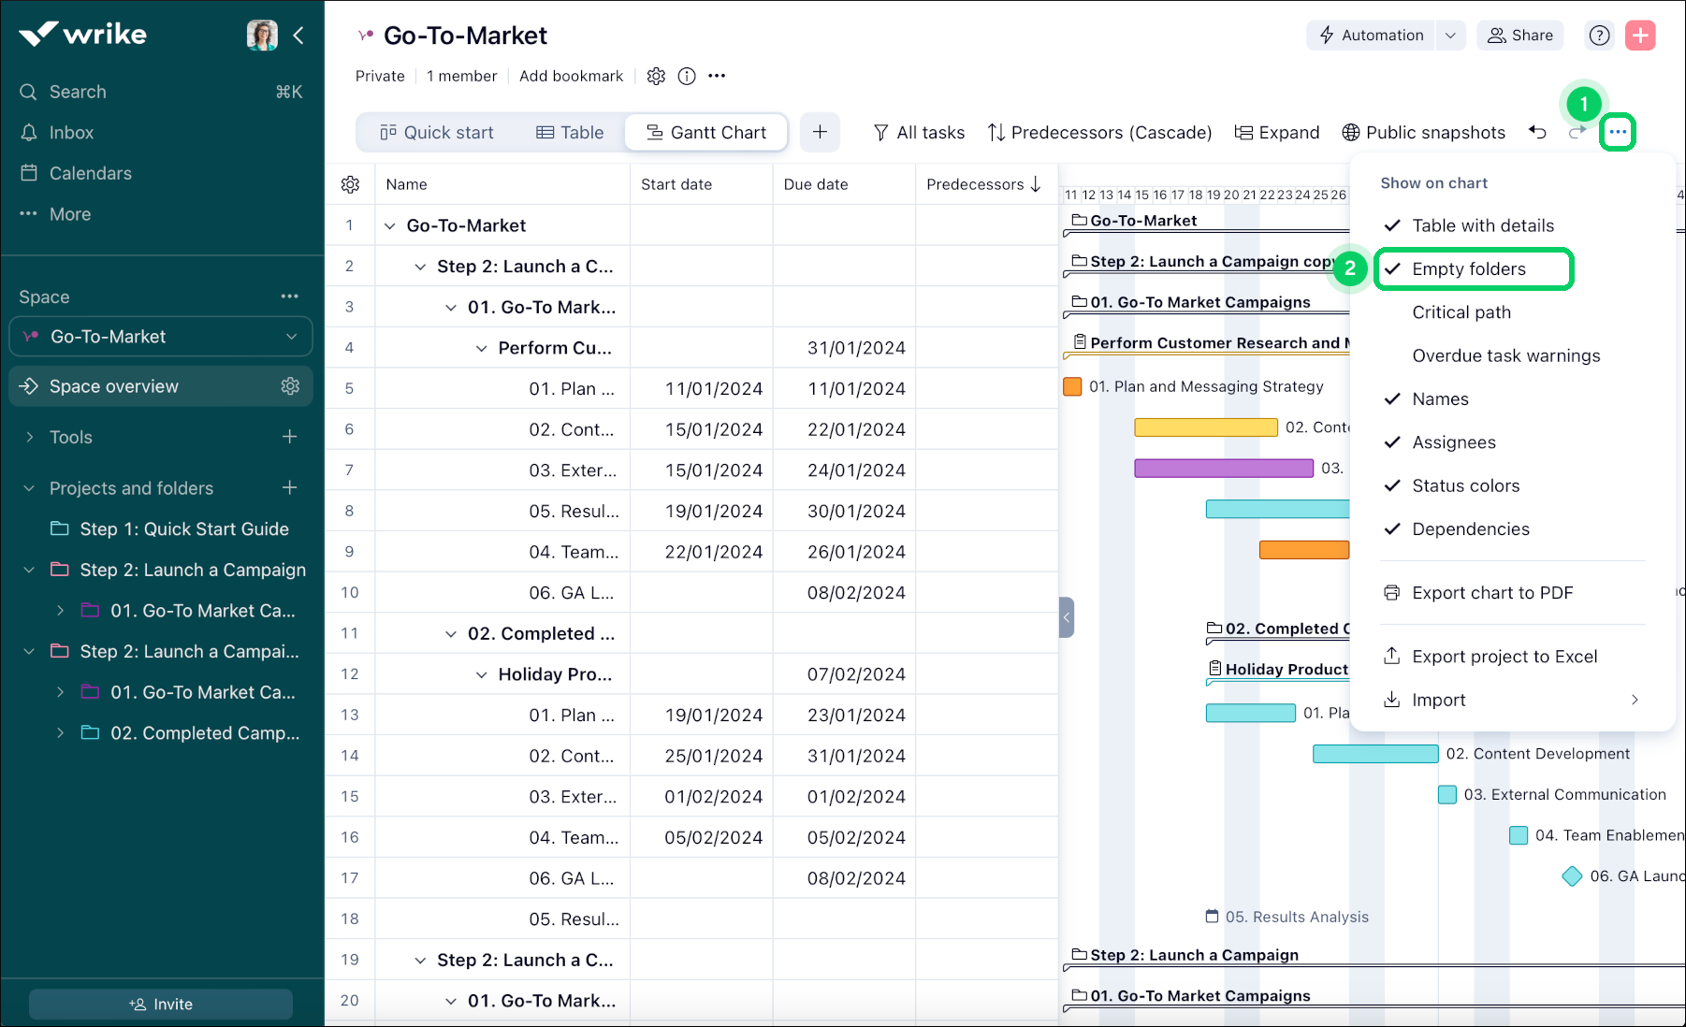
Task: Open the Import submenu
Action: click(1437, 699)
